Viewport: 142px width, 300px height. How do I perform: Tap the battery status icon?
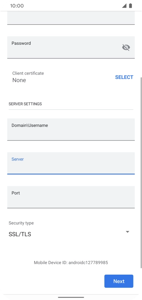(x=130, y=6)
